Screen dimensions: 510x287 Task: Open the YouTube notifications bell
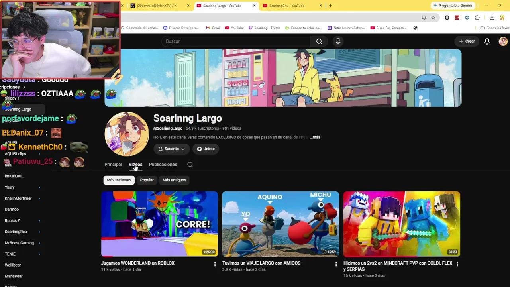click(487, 41)
